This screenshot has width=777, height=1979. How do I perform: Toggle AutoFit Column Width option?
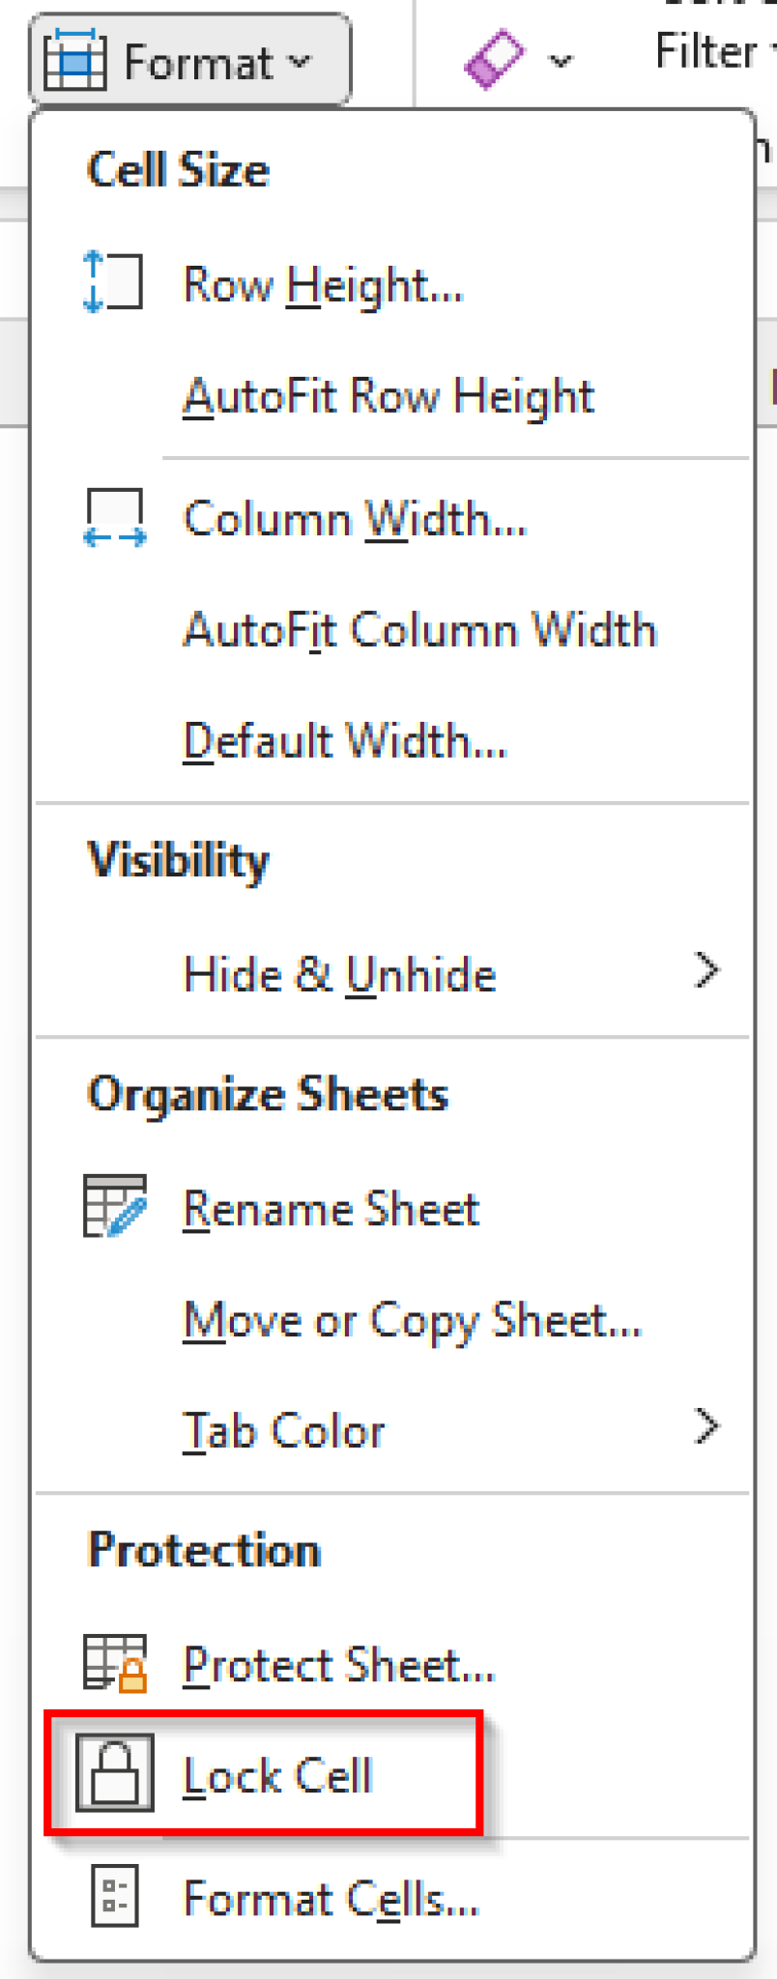point(419,629)
